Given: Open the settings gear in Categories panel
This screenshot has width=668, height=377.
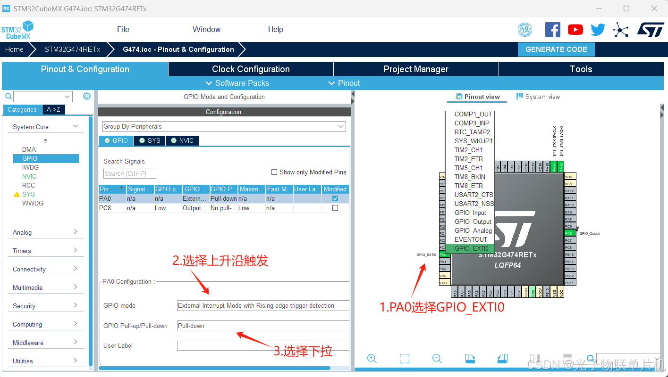Looking at the screenshot, I should (87, 96).
